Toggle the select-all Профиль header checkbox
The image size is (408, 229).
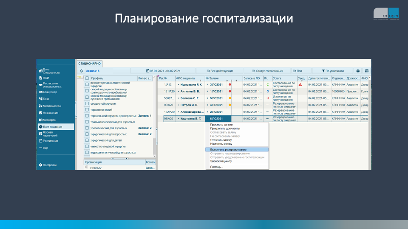(87, 78)
